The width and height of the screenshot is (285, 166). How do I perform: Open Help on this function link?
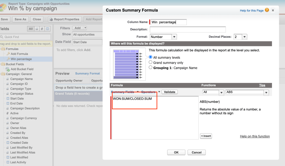coord(255,136)
